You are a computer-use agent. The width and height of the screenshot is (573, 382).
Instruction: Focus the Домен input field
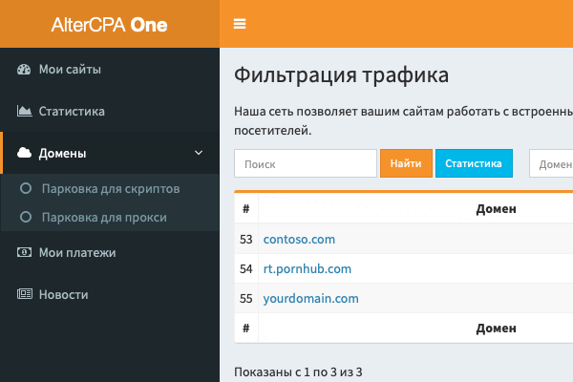pyautogui.click(x=551, y=163)
